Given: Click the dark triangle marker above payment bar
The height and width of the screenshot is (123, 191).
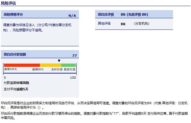Looking at the screenshot, I should [59, 61].
